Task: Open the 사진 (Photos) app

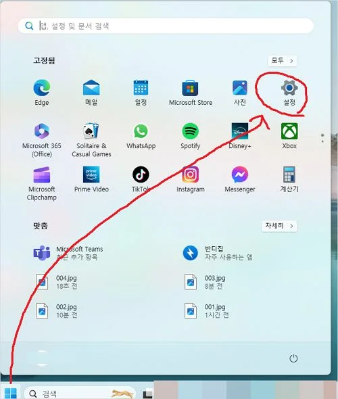Action: (x=240, y=93)
